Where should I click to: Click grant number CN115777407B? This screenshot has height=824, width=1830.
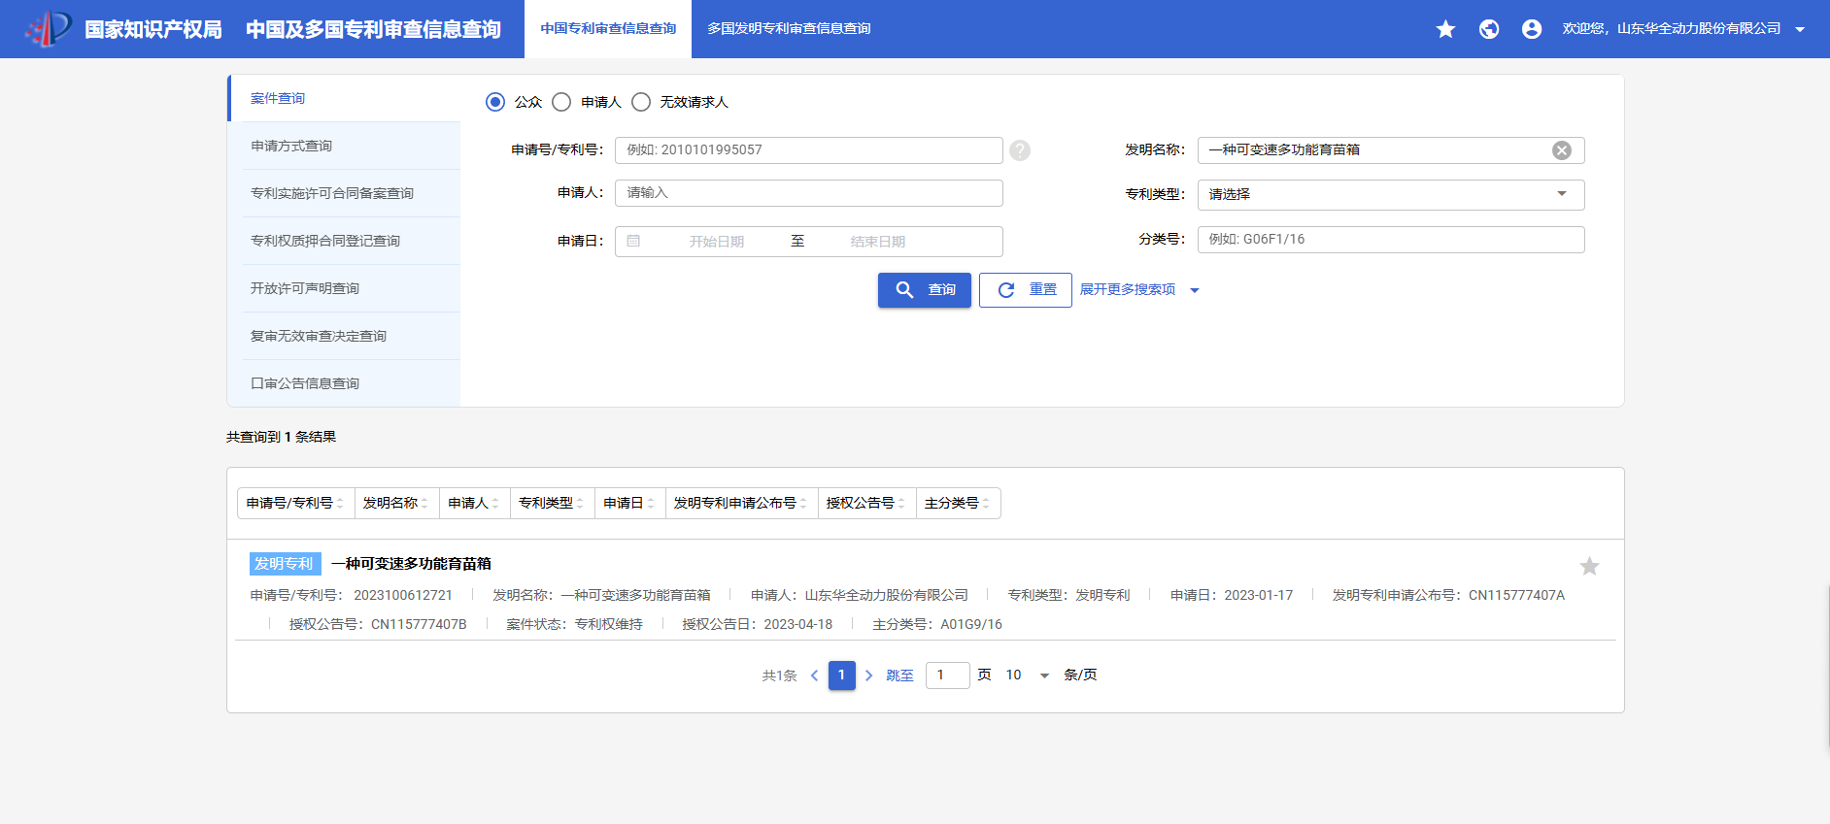click(x=419, y=624)
